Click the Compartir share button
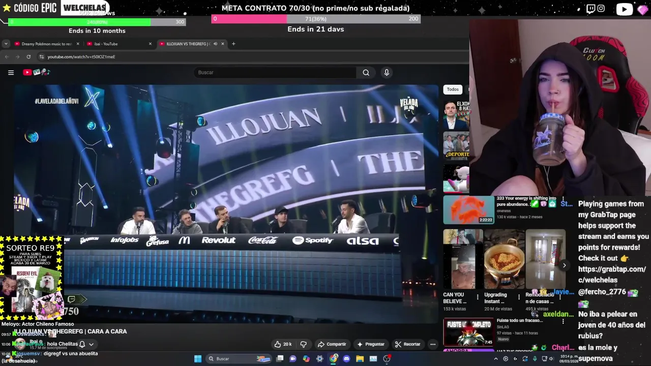Screen dimensions: 651x366 click(332, 344)
